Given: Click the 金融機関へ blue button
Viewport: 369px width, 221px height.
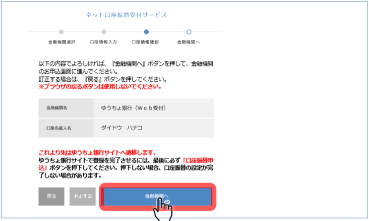Looking at the screenshot, I should click(157, 196).
